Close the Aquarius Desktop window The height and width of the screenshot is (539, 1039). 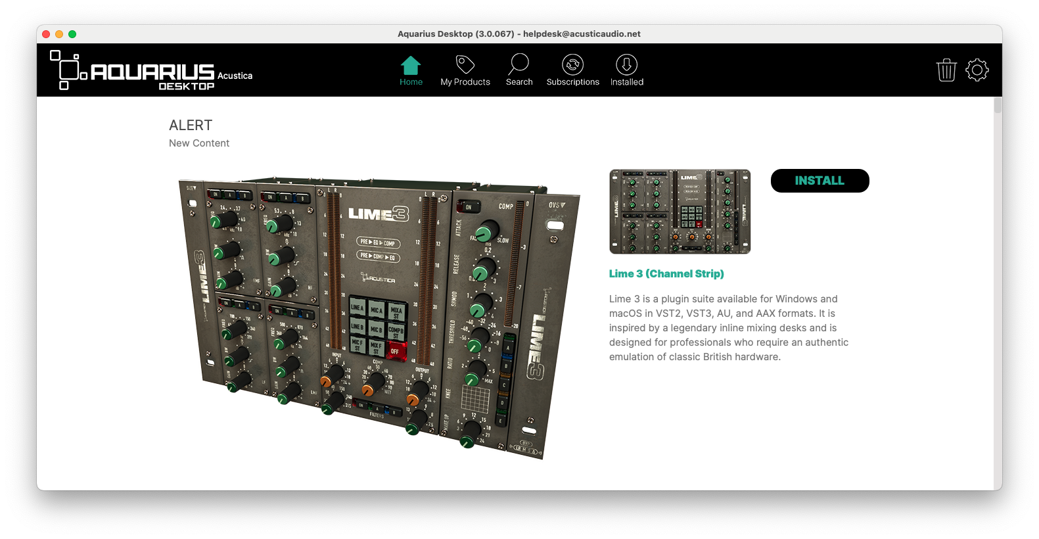tap(46, 34)
